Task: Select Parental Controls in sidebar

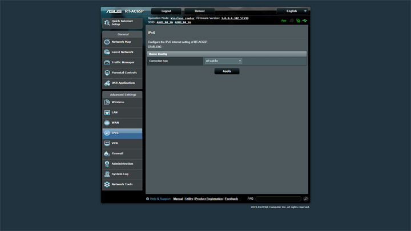Action: (x=122, y=72)
